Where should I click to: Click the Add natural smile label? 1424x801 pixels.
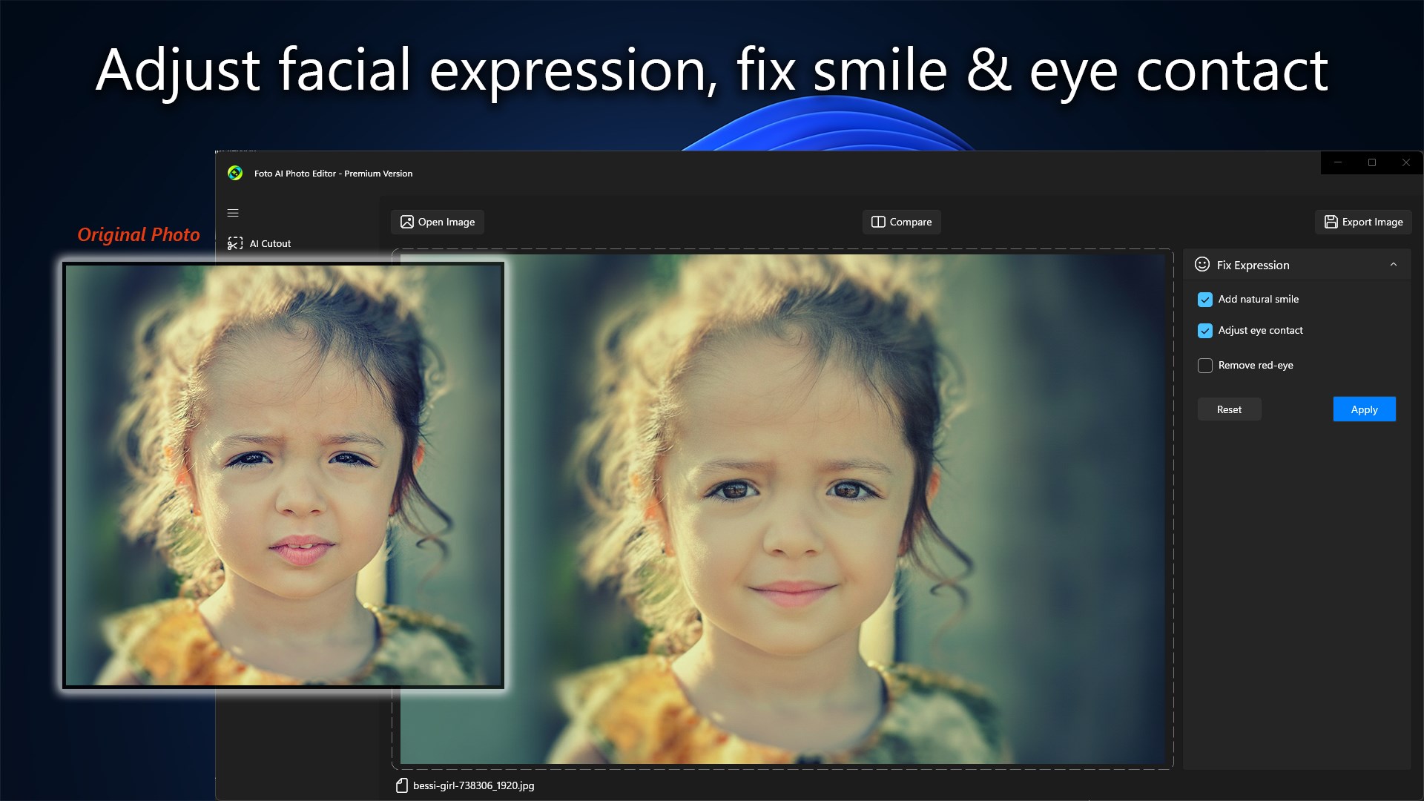(x=1258, y=299)
